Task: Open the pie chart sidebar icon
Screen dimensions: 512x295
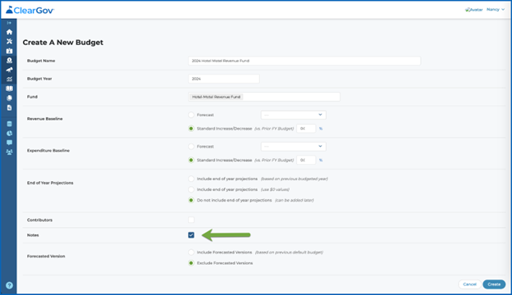Action: 9,134
